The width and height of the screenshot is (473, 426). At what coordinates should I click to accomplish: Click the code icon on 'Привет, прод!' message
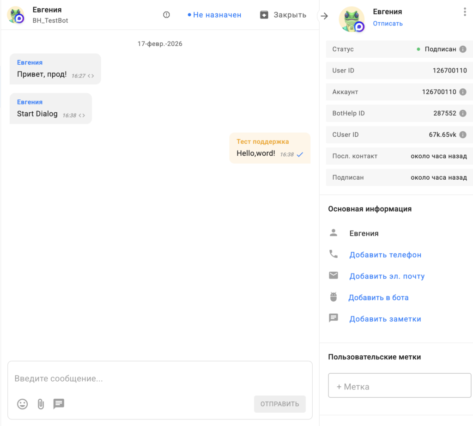91,76
